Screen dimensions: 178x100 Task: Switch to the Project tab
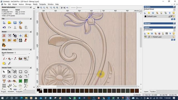(4, 92)
